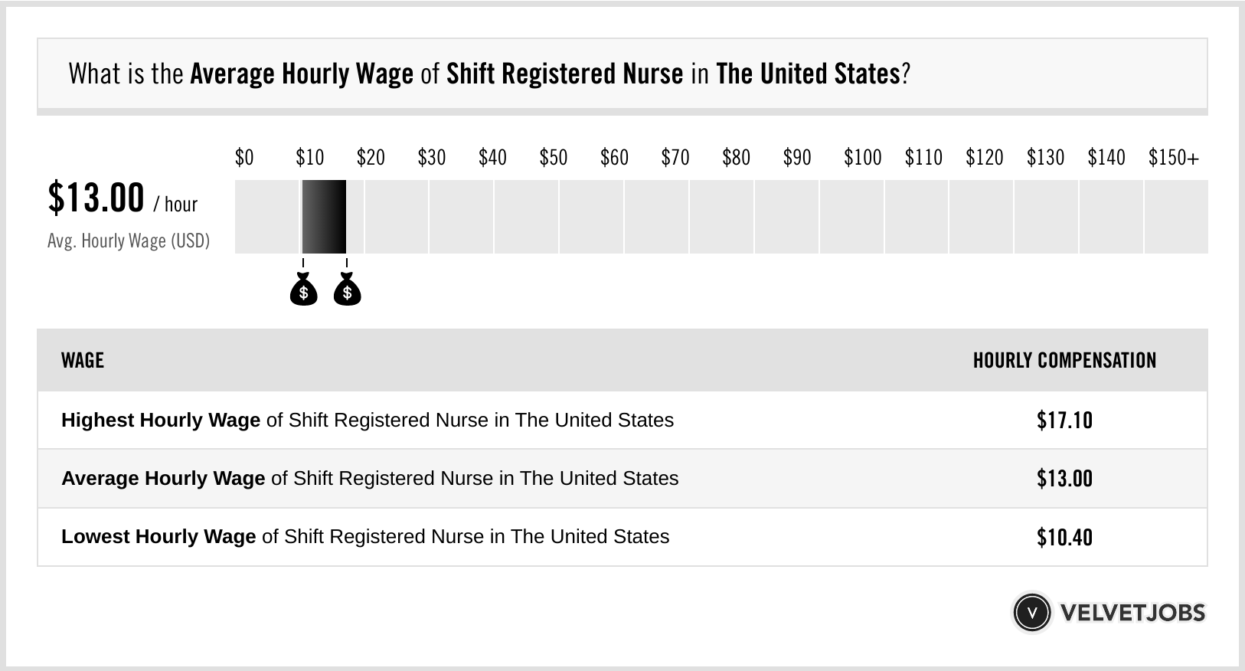Click the $17.10 compensation value
Viewport: 1245px width, 671px height.
click(x=1064, y=421)
